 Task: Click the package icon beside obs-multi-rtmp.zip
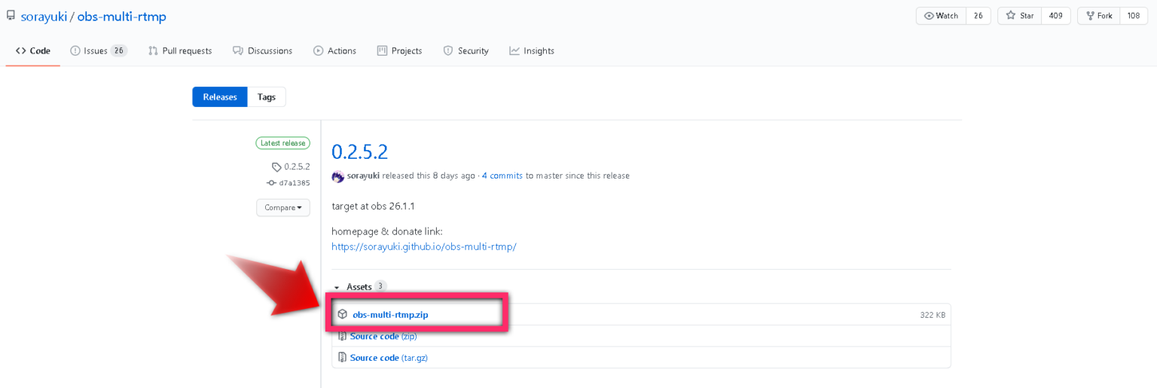pos(342,314)
